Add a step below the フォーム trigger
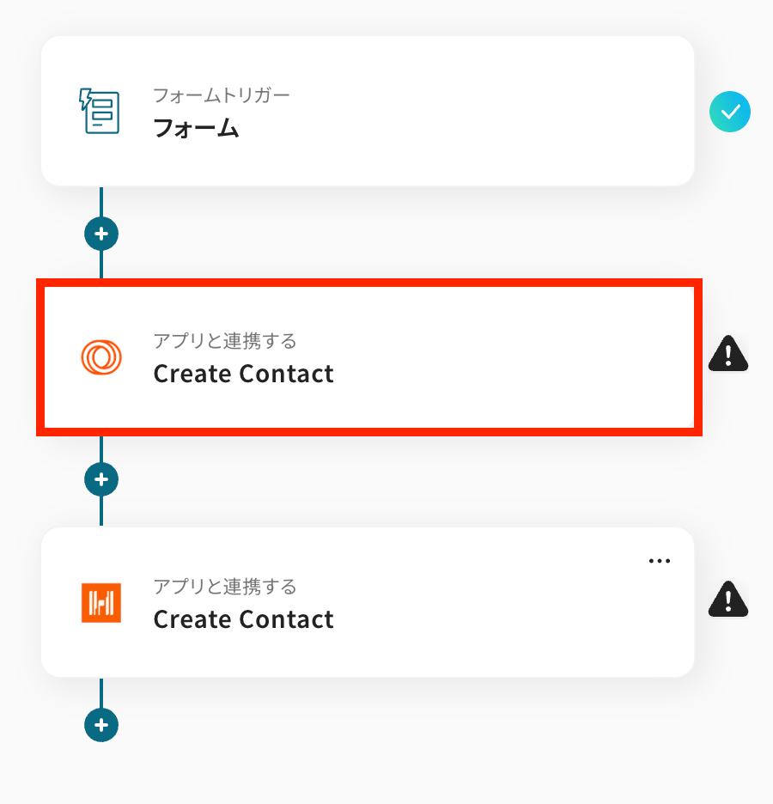The width and height of the screenshot is (773, 804). (x=101, y=234)
